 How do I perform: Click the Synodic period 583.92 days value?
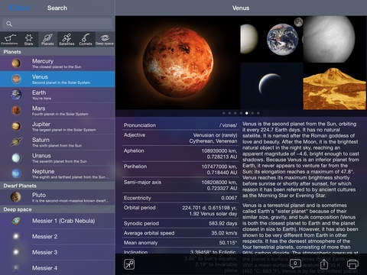click(x=222, y=223)
